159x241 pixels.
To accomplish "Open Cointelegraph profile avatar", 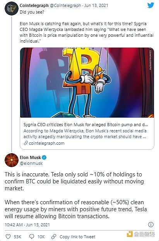I will click(12, 9).
